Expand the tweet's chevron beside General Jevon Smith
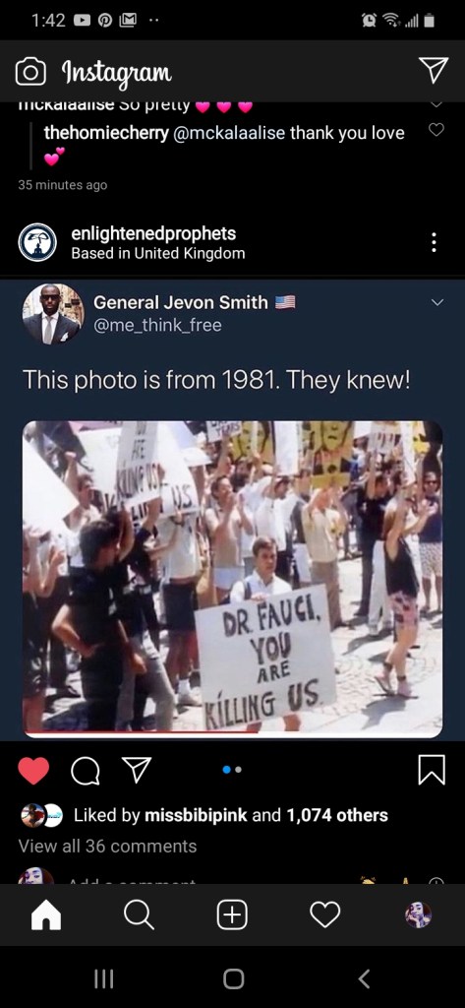 437,302
